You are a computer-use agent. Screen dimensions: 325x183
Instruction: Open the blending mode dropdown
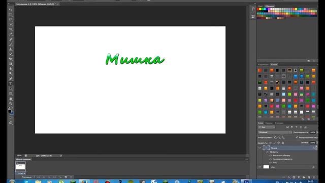(275, 132)
